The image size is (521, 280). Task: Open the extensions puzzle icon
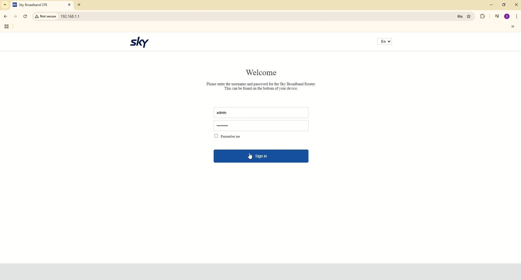(483, 17)
